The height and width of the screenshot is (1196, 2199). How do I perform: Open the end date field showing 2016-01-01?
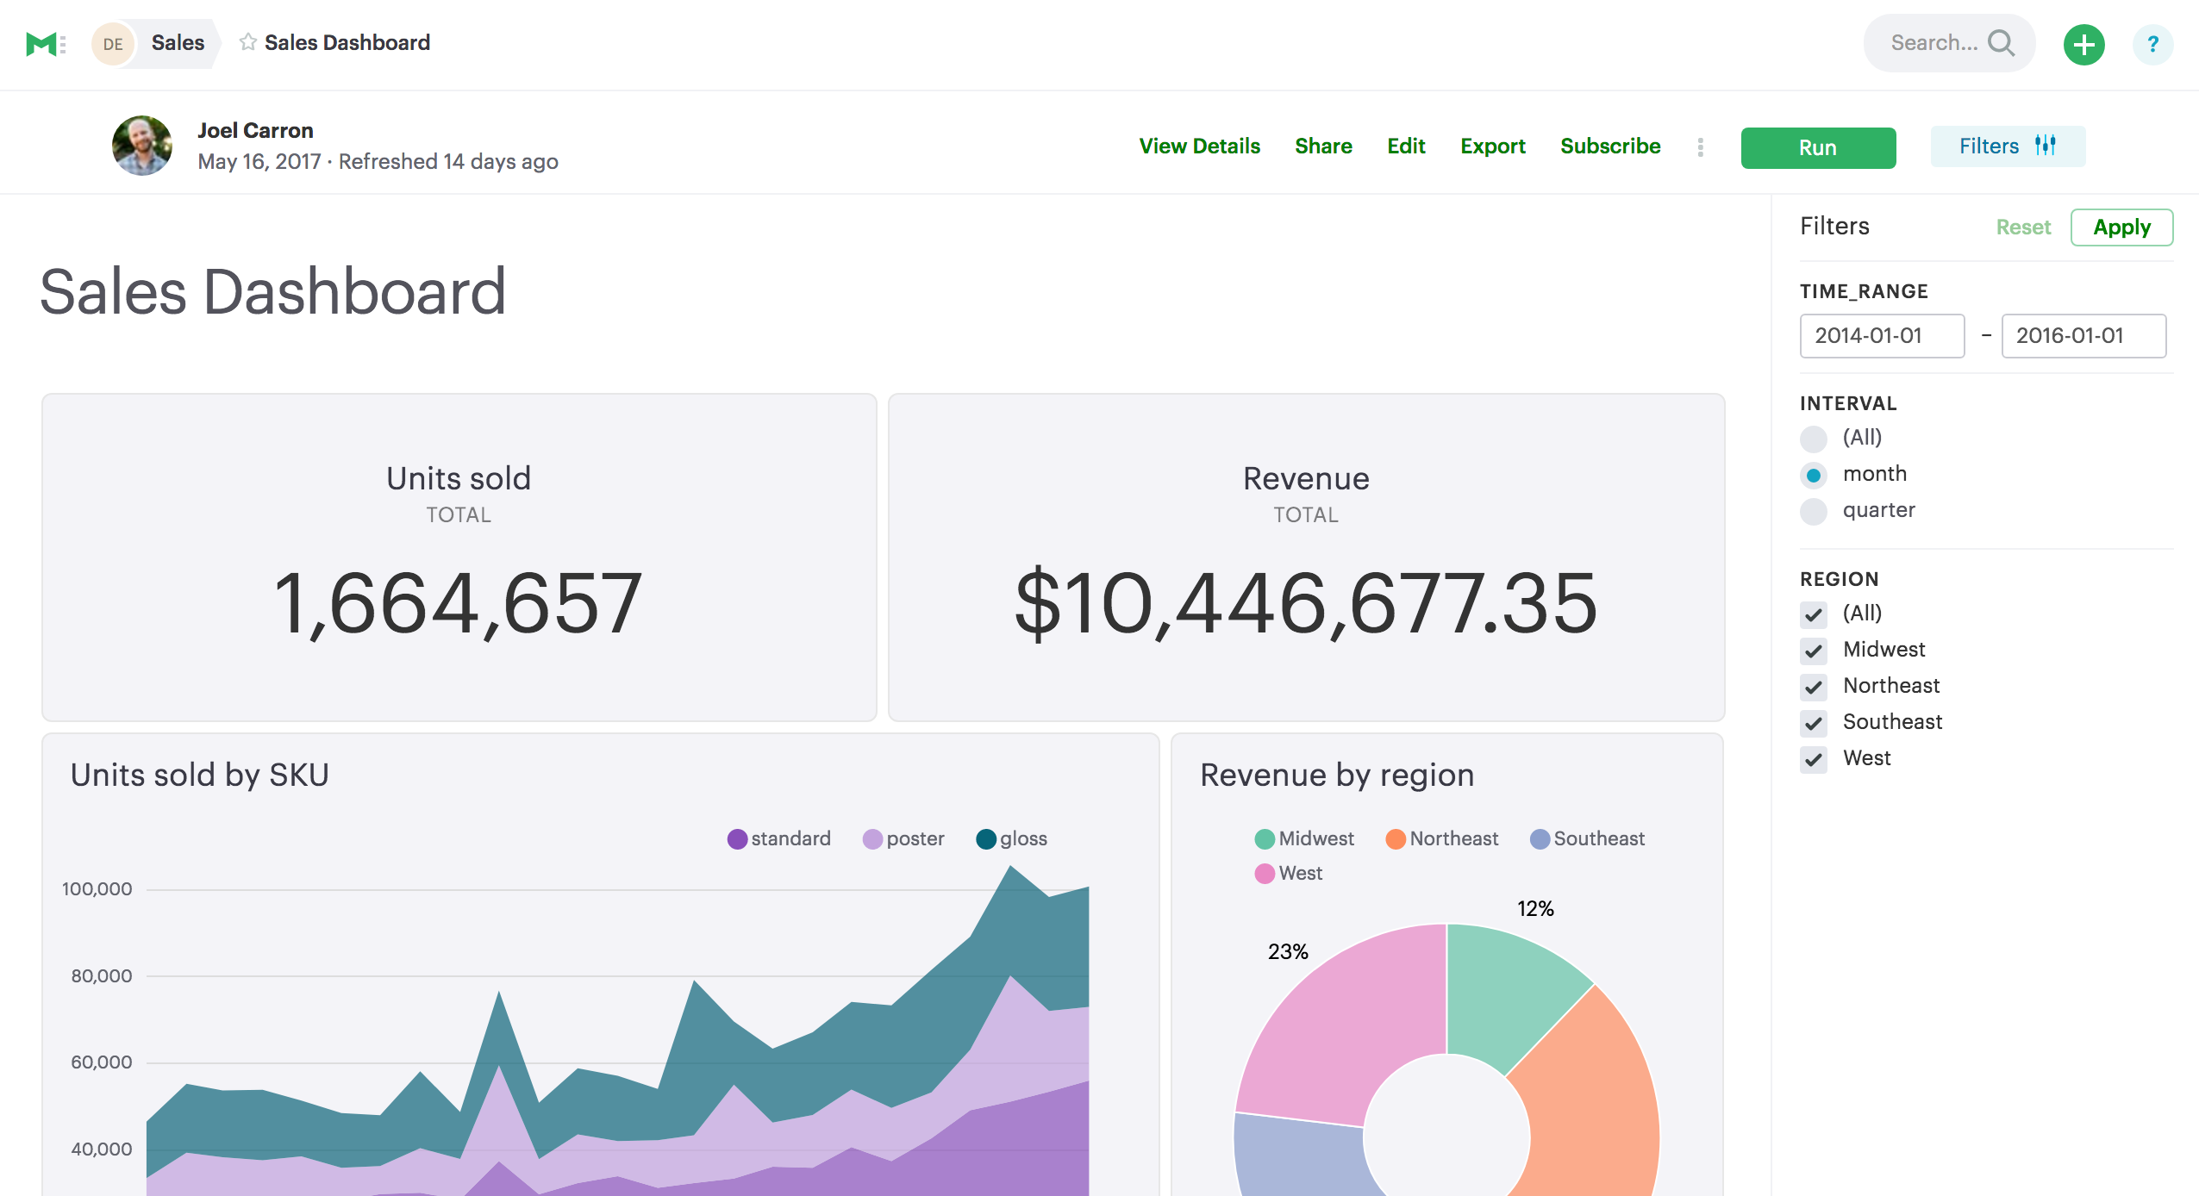pos(2083,336)
